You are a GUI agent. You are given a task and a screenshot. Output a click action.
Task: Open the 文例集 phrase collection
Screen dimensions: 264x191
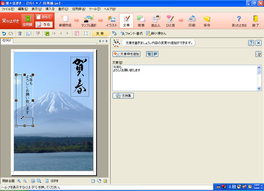[x=123, y=96]
